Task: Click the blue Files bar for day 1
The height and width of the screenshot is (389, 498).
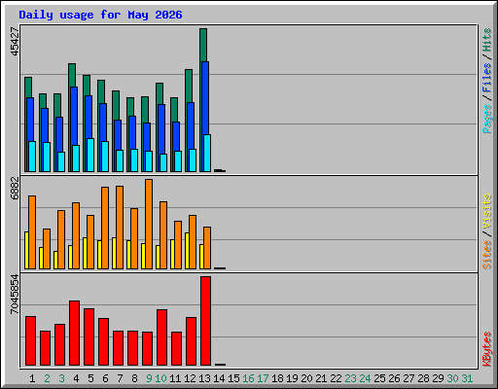Action: [30, 120]
